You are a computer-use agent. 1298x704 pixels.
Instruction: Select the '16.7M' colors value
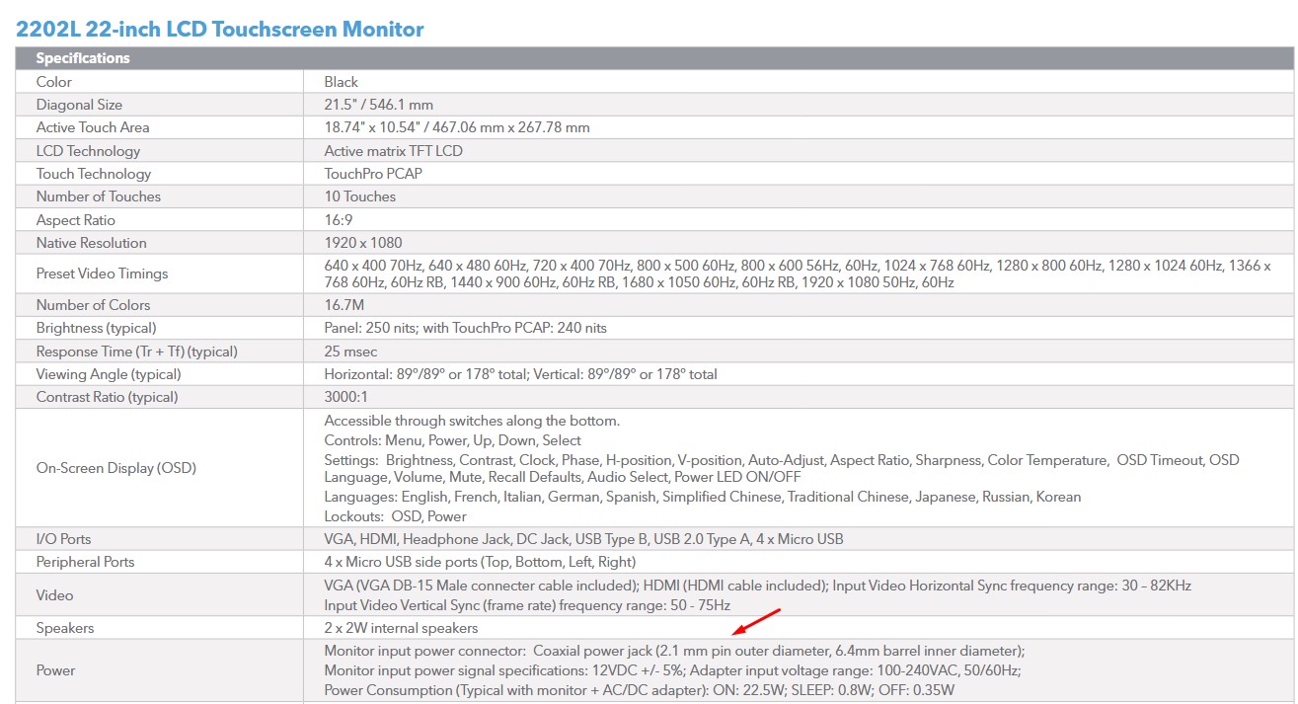point(344,305)
